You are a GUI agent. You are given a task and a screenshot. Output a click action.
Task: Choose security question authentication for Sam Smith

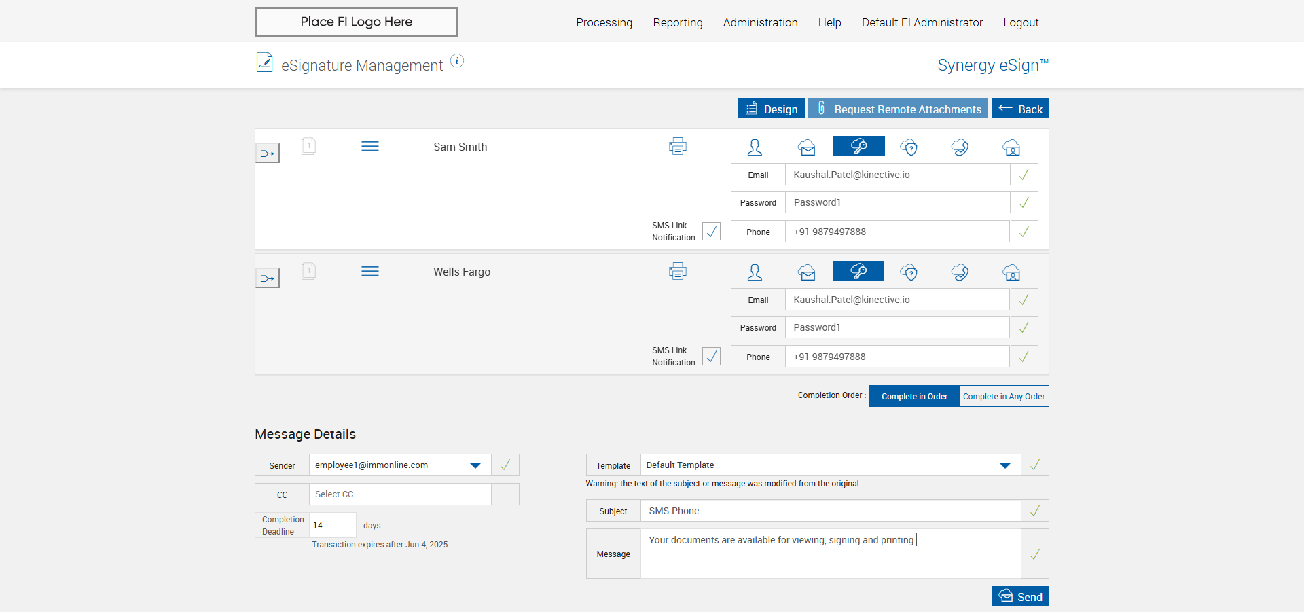[909, 147]
